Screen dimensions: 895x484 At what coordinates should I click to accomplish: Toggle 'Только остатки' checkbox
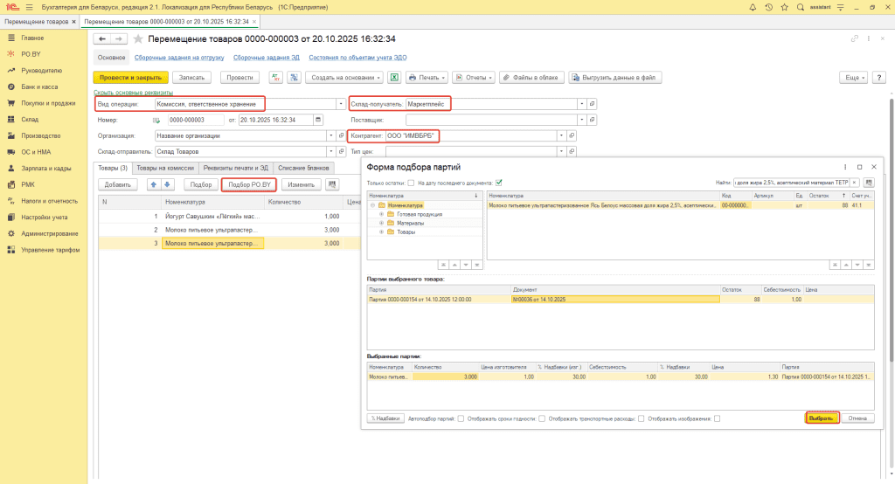(x=411, y=183)
